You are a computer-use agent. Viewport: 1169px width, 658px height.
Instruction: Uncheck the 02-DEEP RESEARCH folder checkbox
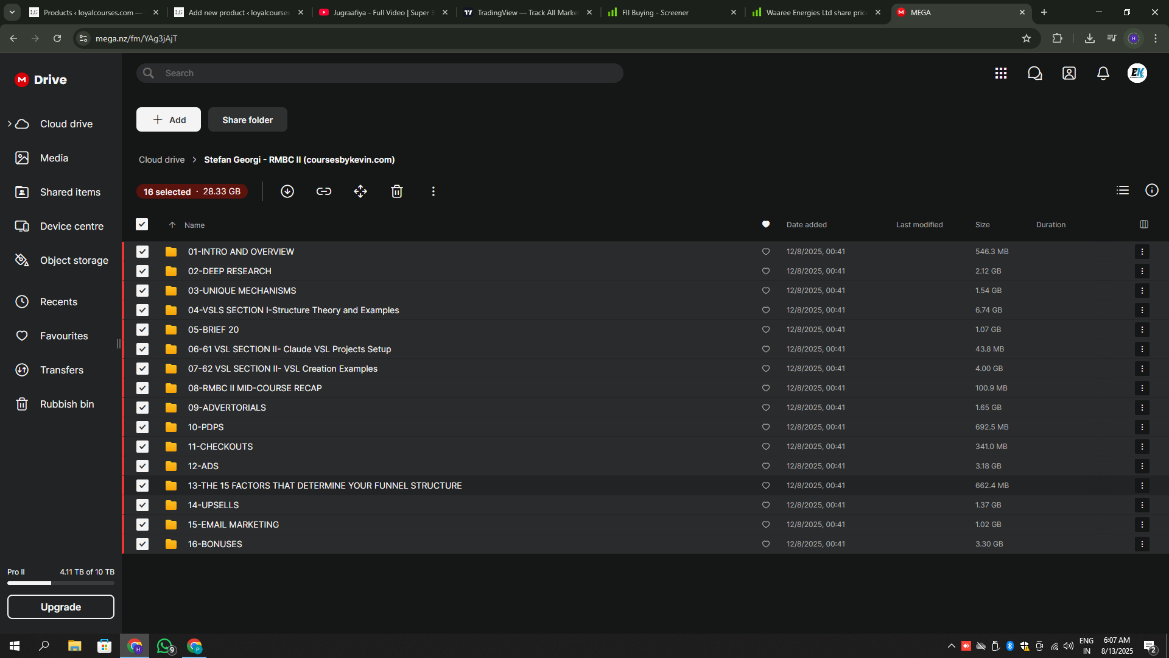142,271
